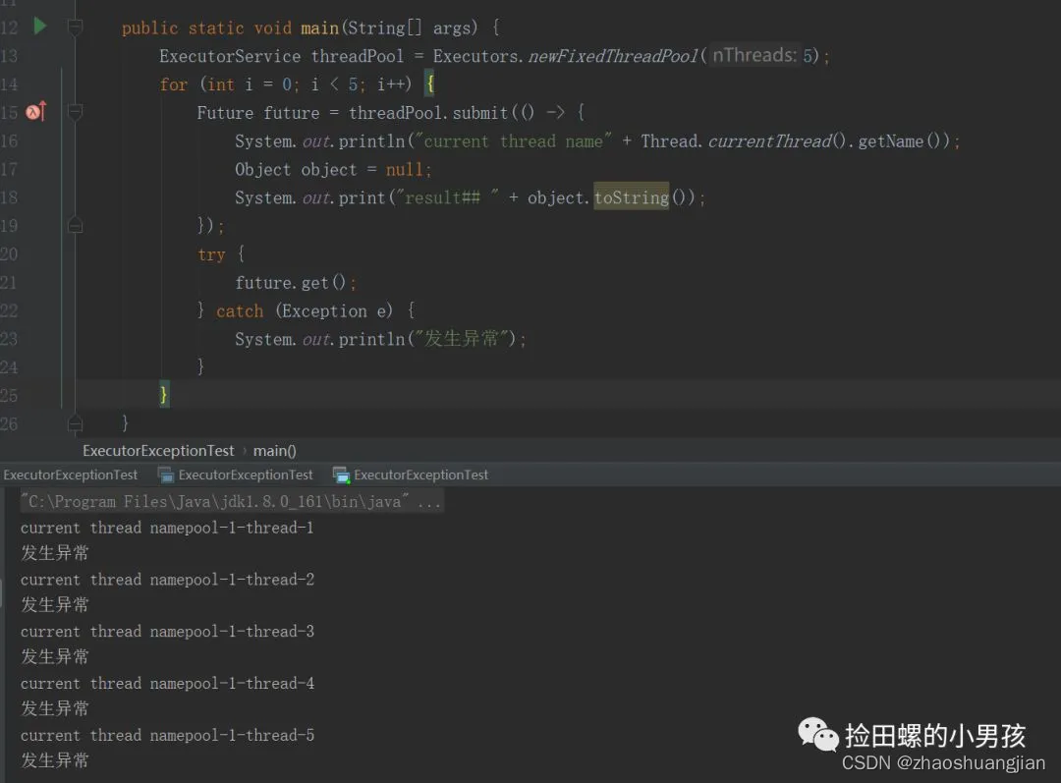1061x783 pixels.
Task: Click the lambda override marker on line 15
Action: tap(36, 111)
